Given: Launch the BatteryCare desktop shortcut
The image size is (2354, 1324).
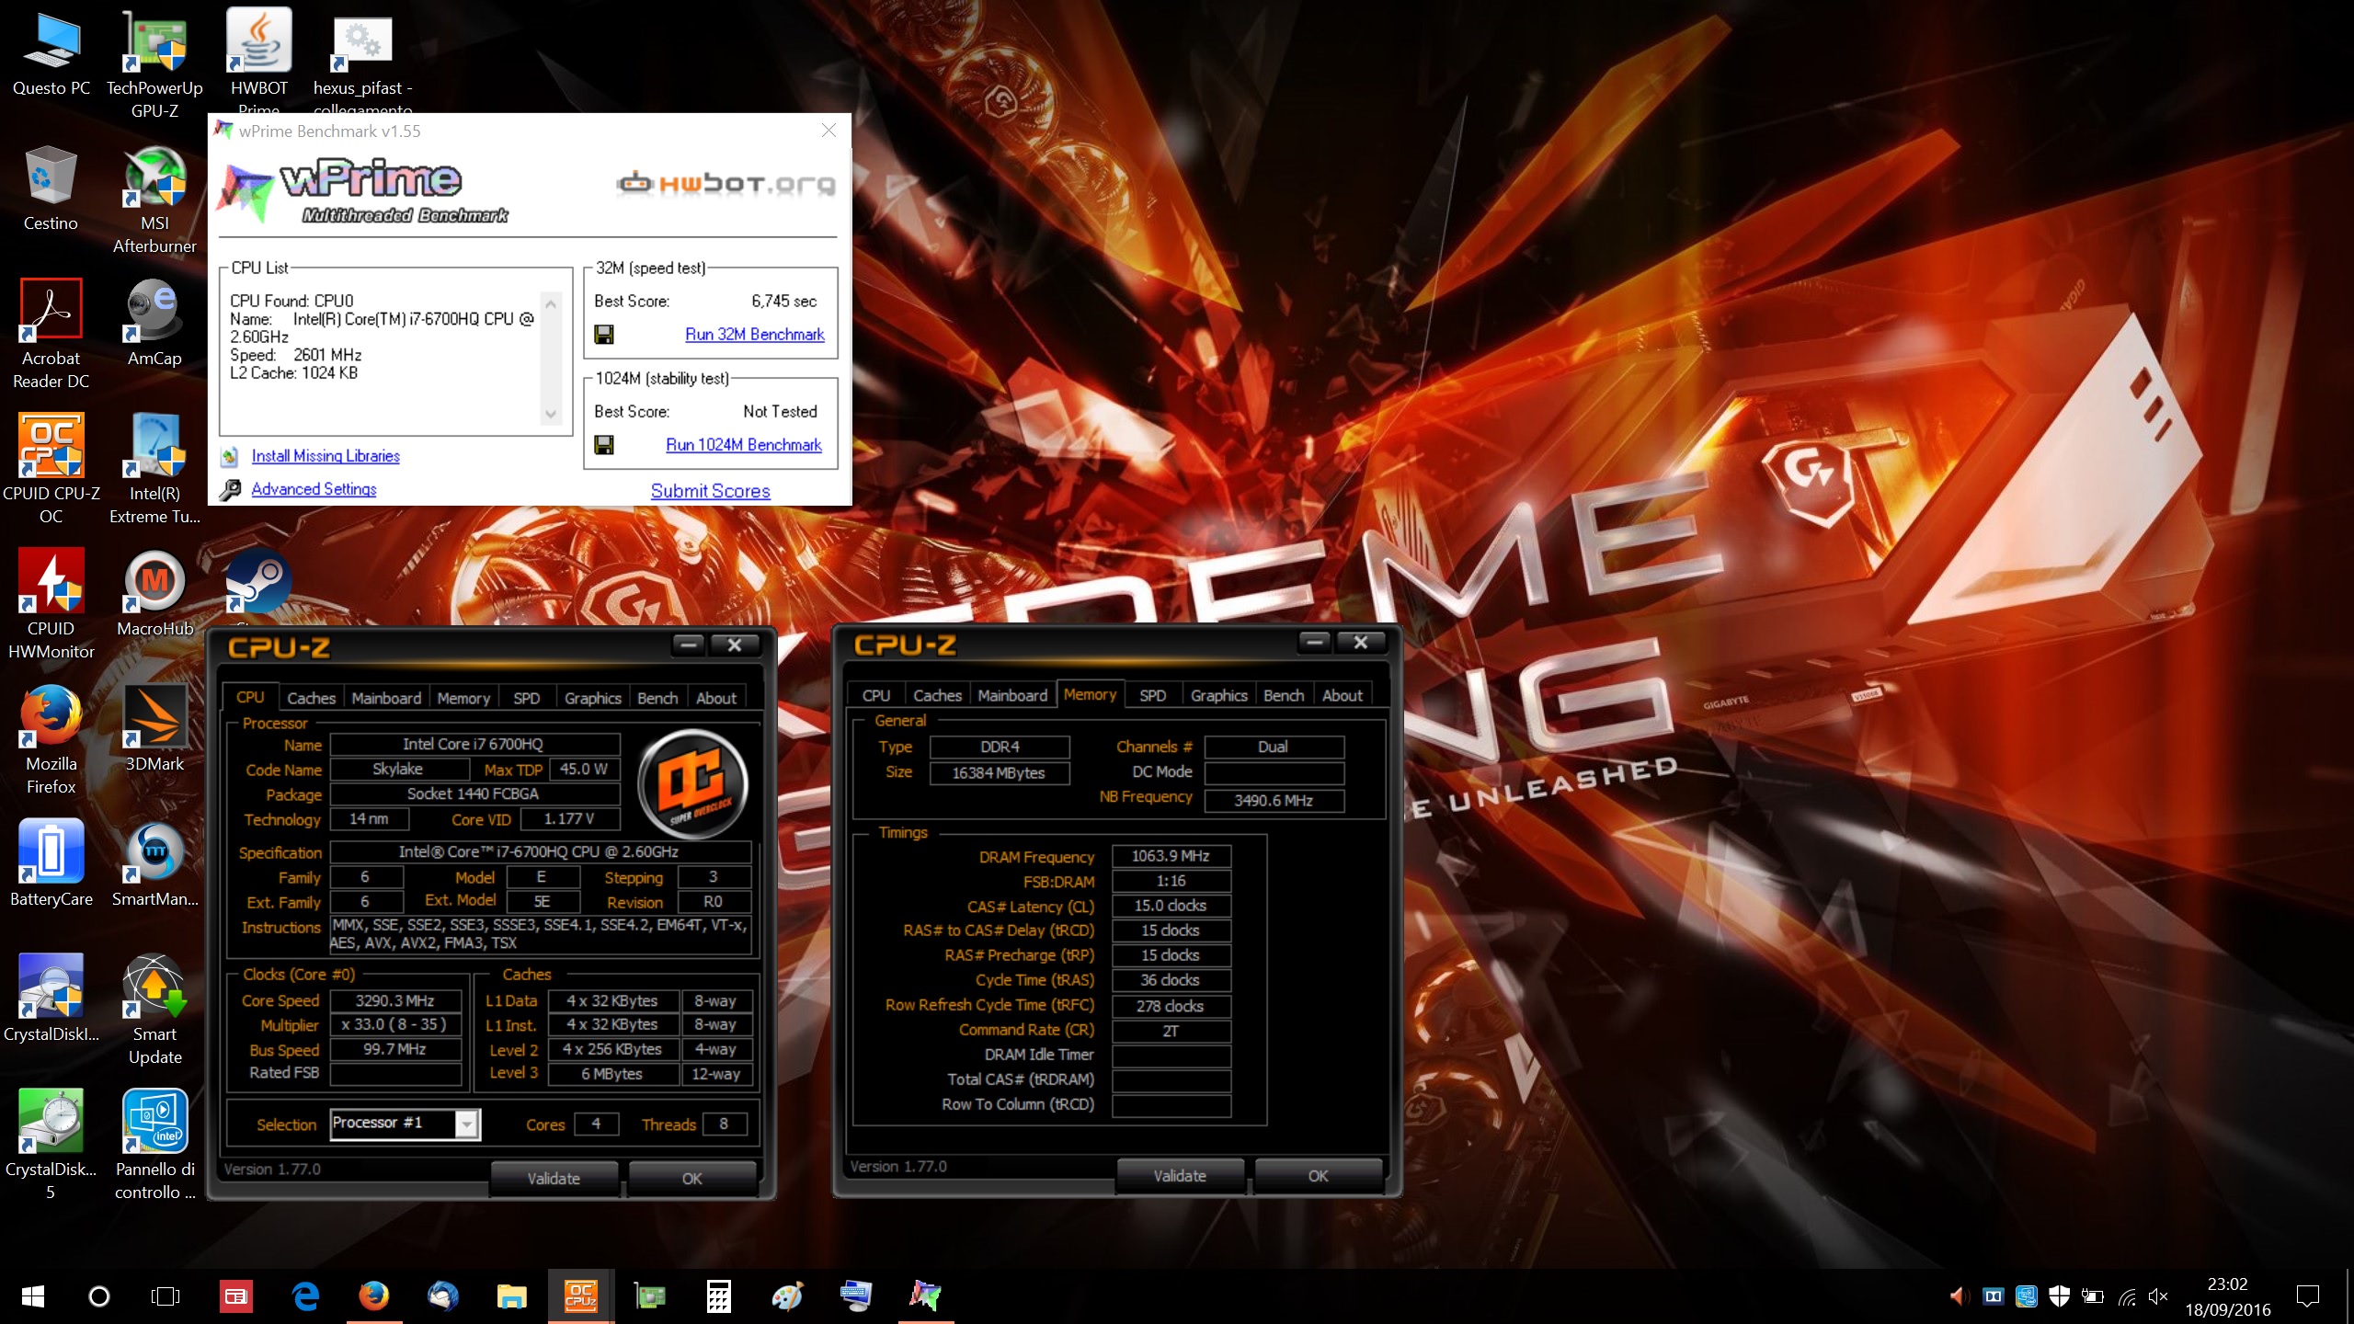Looking at the screenshot, I should (51, 864).
